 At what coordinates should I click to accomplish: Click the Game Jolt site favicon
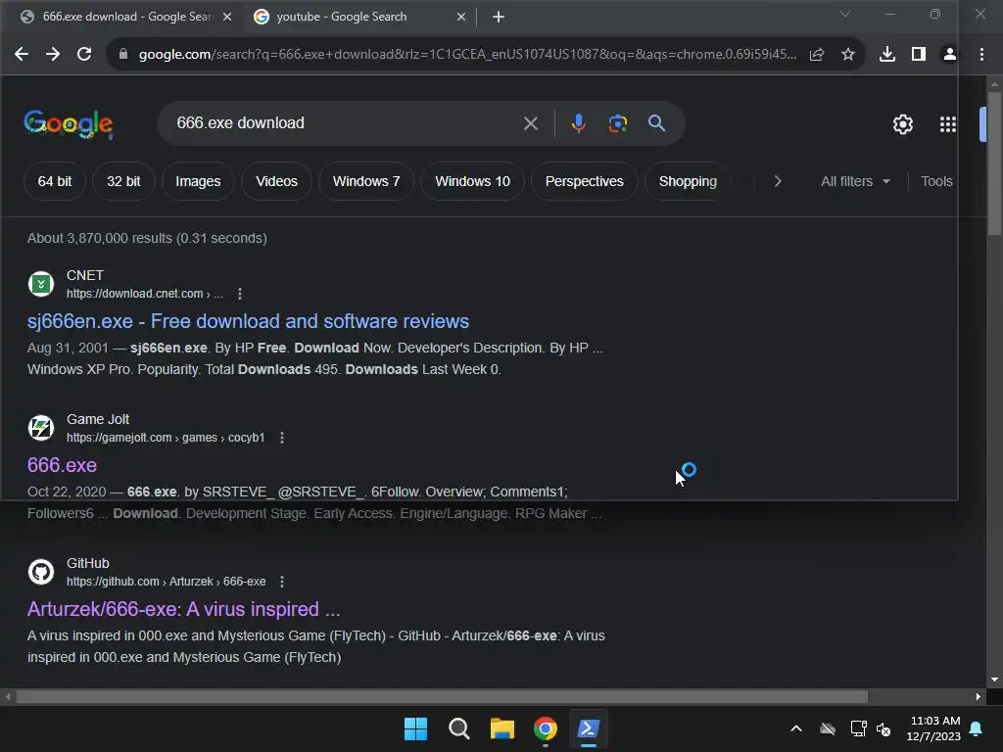[x=41, y=428]
